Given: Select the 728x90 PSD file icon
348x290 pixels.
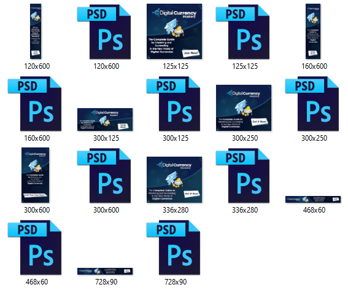Looking at the screenshot, I should (173, 248).
